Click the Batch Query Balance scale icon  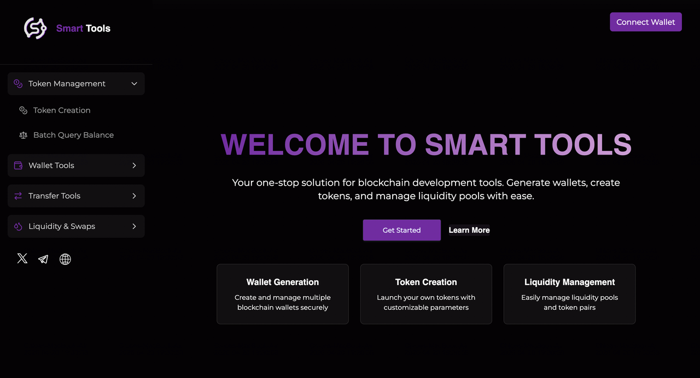(23, 135)
